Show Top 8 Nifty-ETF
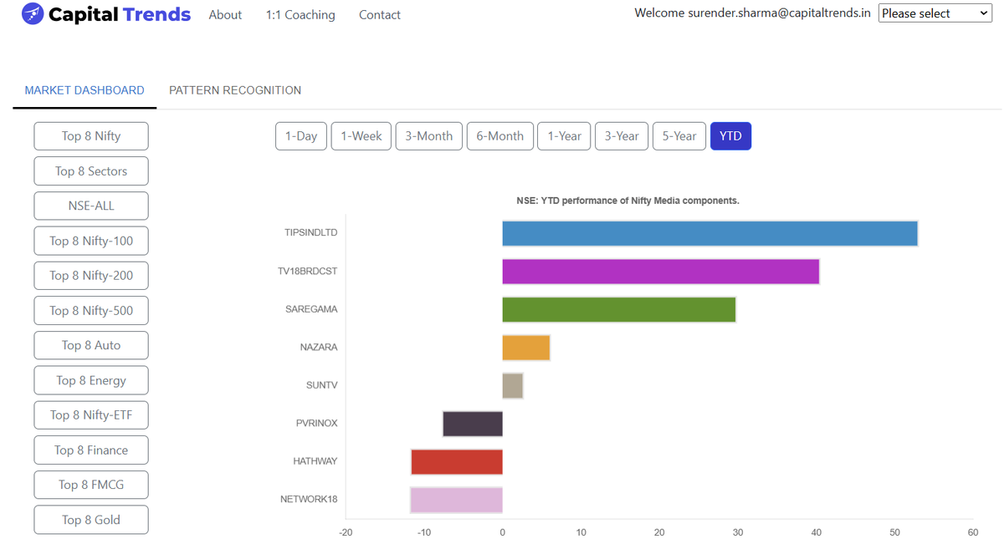This screenshot has width=1004, height=539. tap(91, 415)
